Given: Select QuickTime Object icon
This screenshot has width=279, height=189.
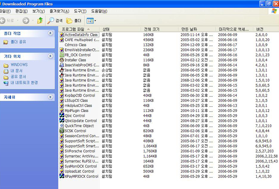Looking at the screenshot, I should 61,126.
